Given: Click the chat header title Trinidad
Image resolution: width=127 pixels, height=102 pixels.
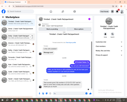Looking at the screenshot, I should tap(58, 19).
